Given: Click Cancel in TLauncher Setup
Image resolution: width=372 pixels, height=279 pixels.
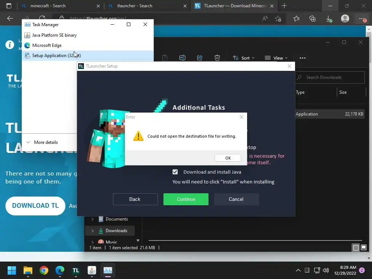Looking at the screenshot, I should [x=236, y=199].
